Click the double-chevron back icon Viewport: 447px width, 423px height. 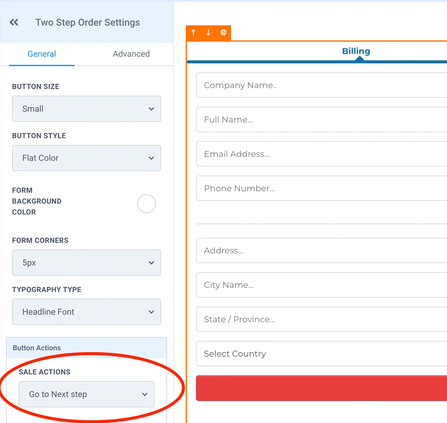14,22
